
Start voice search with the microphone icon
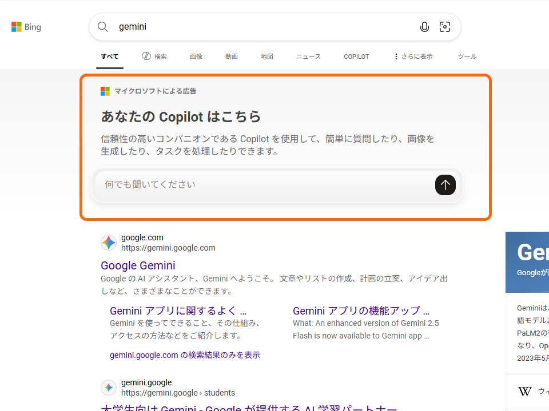click(x=424, y=27)
